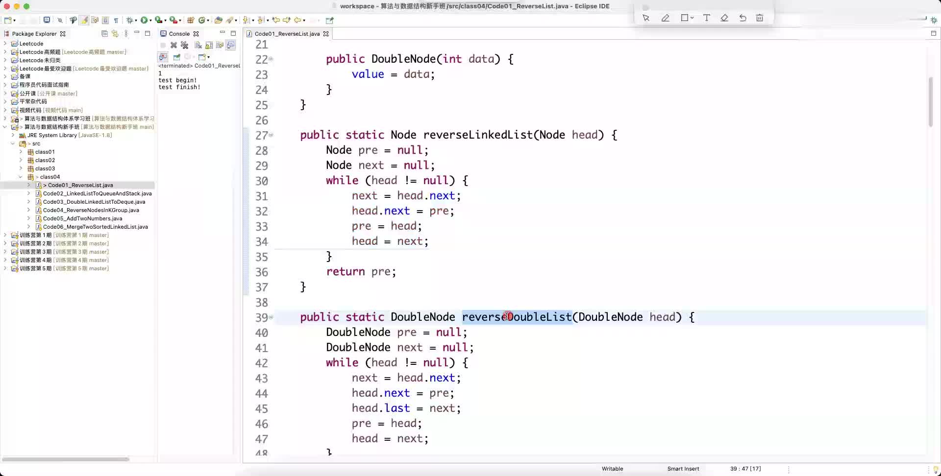Screen dimensions: 941x476
Task: Go to Last Edit Location icon
Action: click(x=276, y=20)
